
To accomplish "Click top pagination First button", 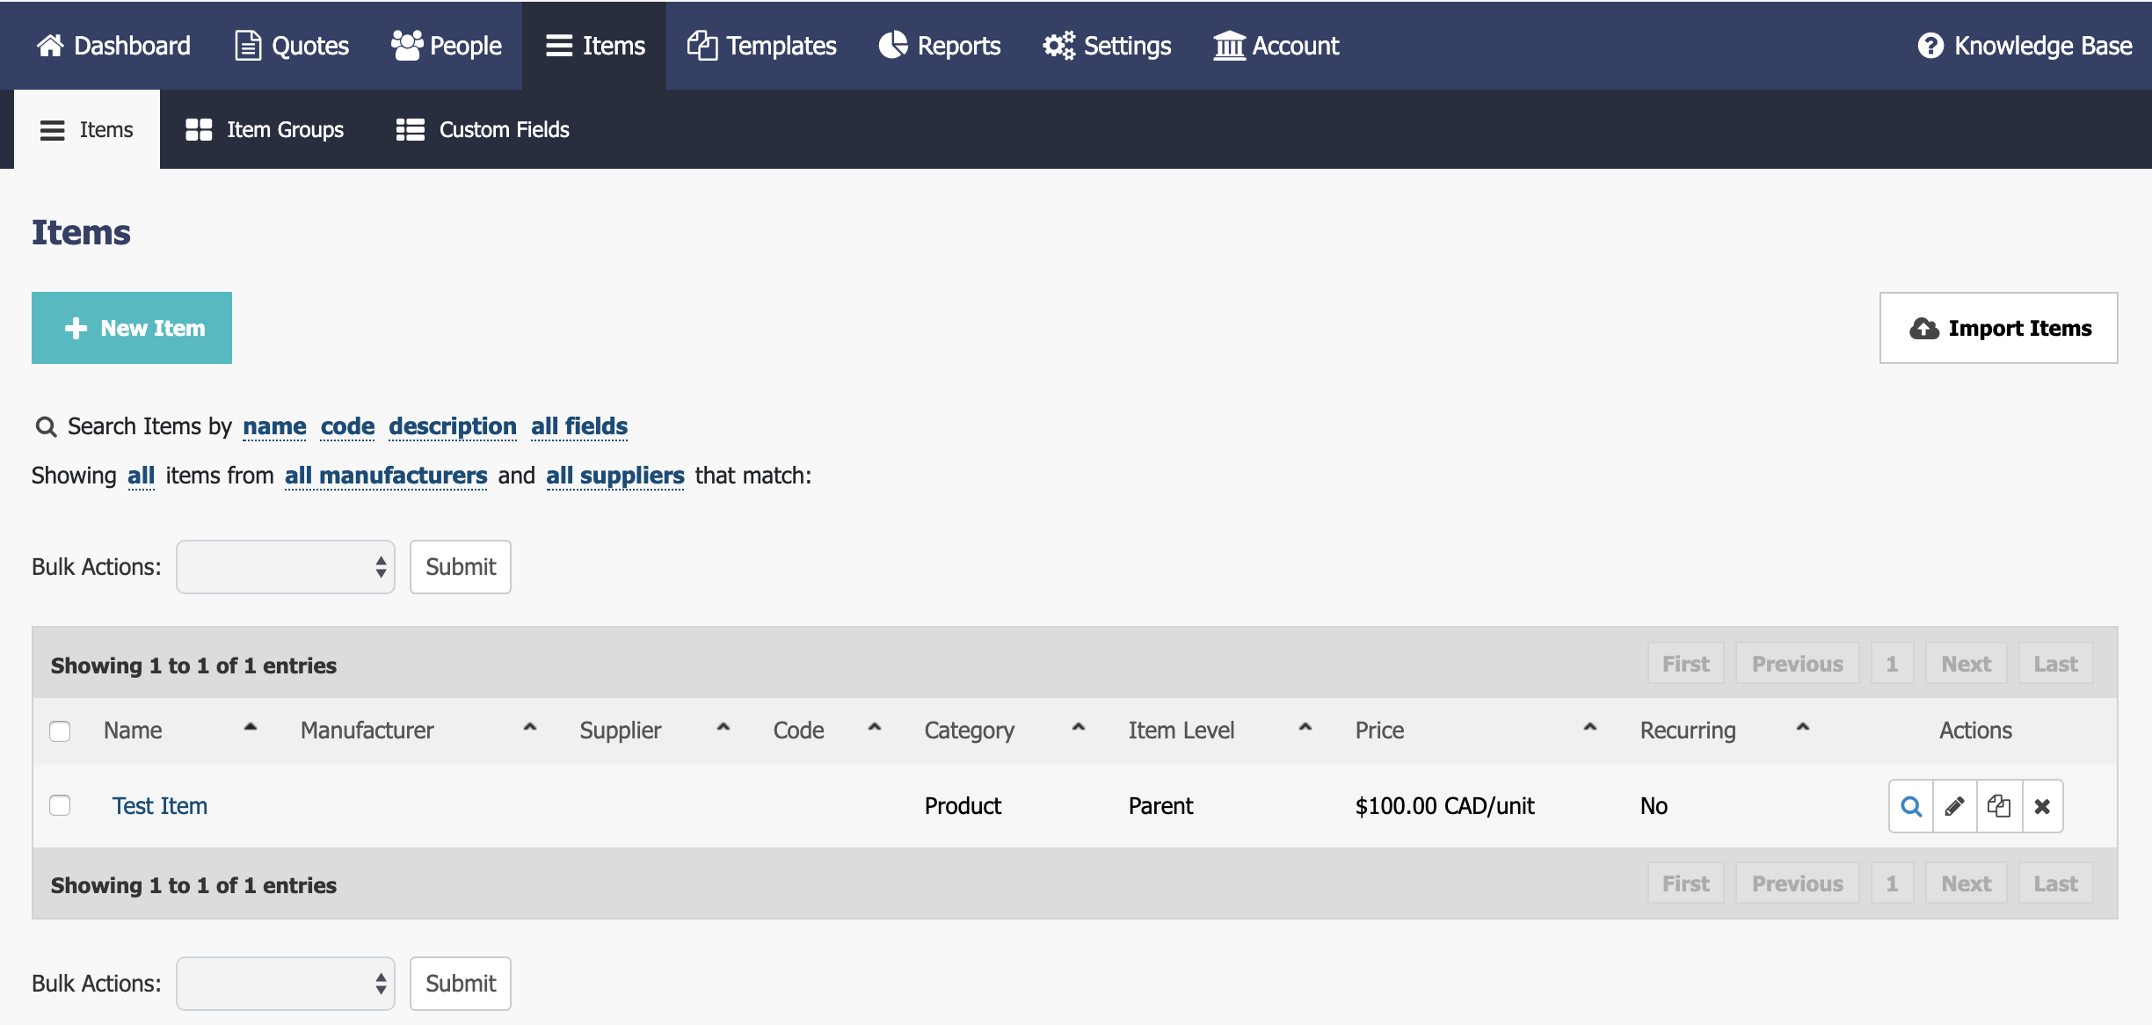I will click(x=1686, y=665).
